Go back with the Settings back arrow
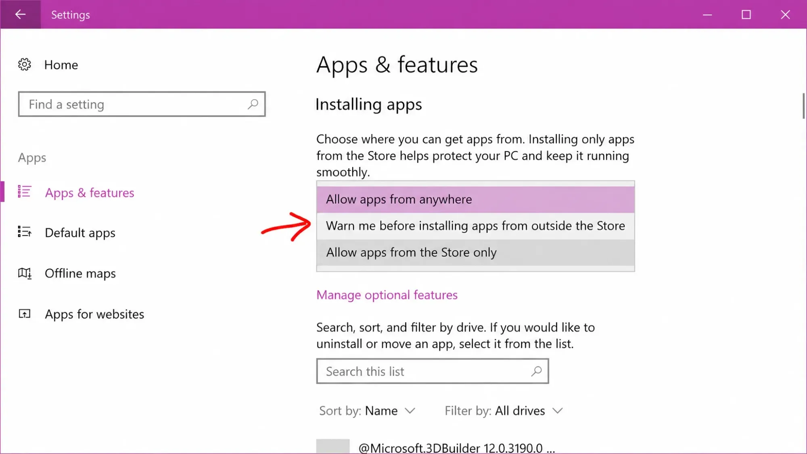This screenshot has width=807, height=454. coord(20,15)
